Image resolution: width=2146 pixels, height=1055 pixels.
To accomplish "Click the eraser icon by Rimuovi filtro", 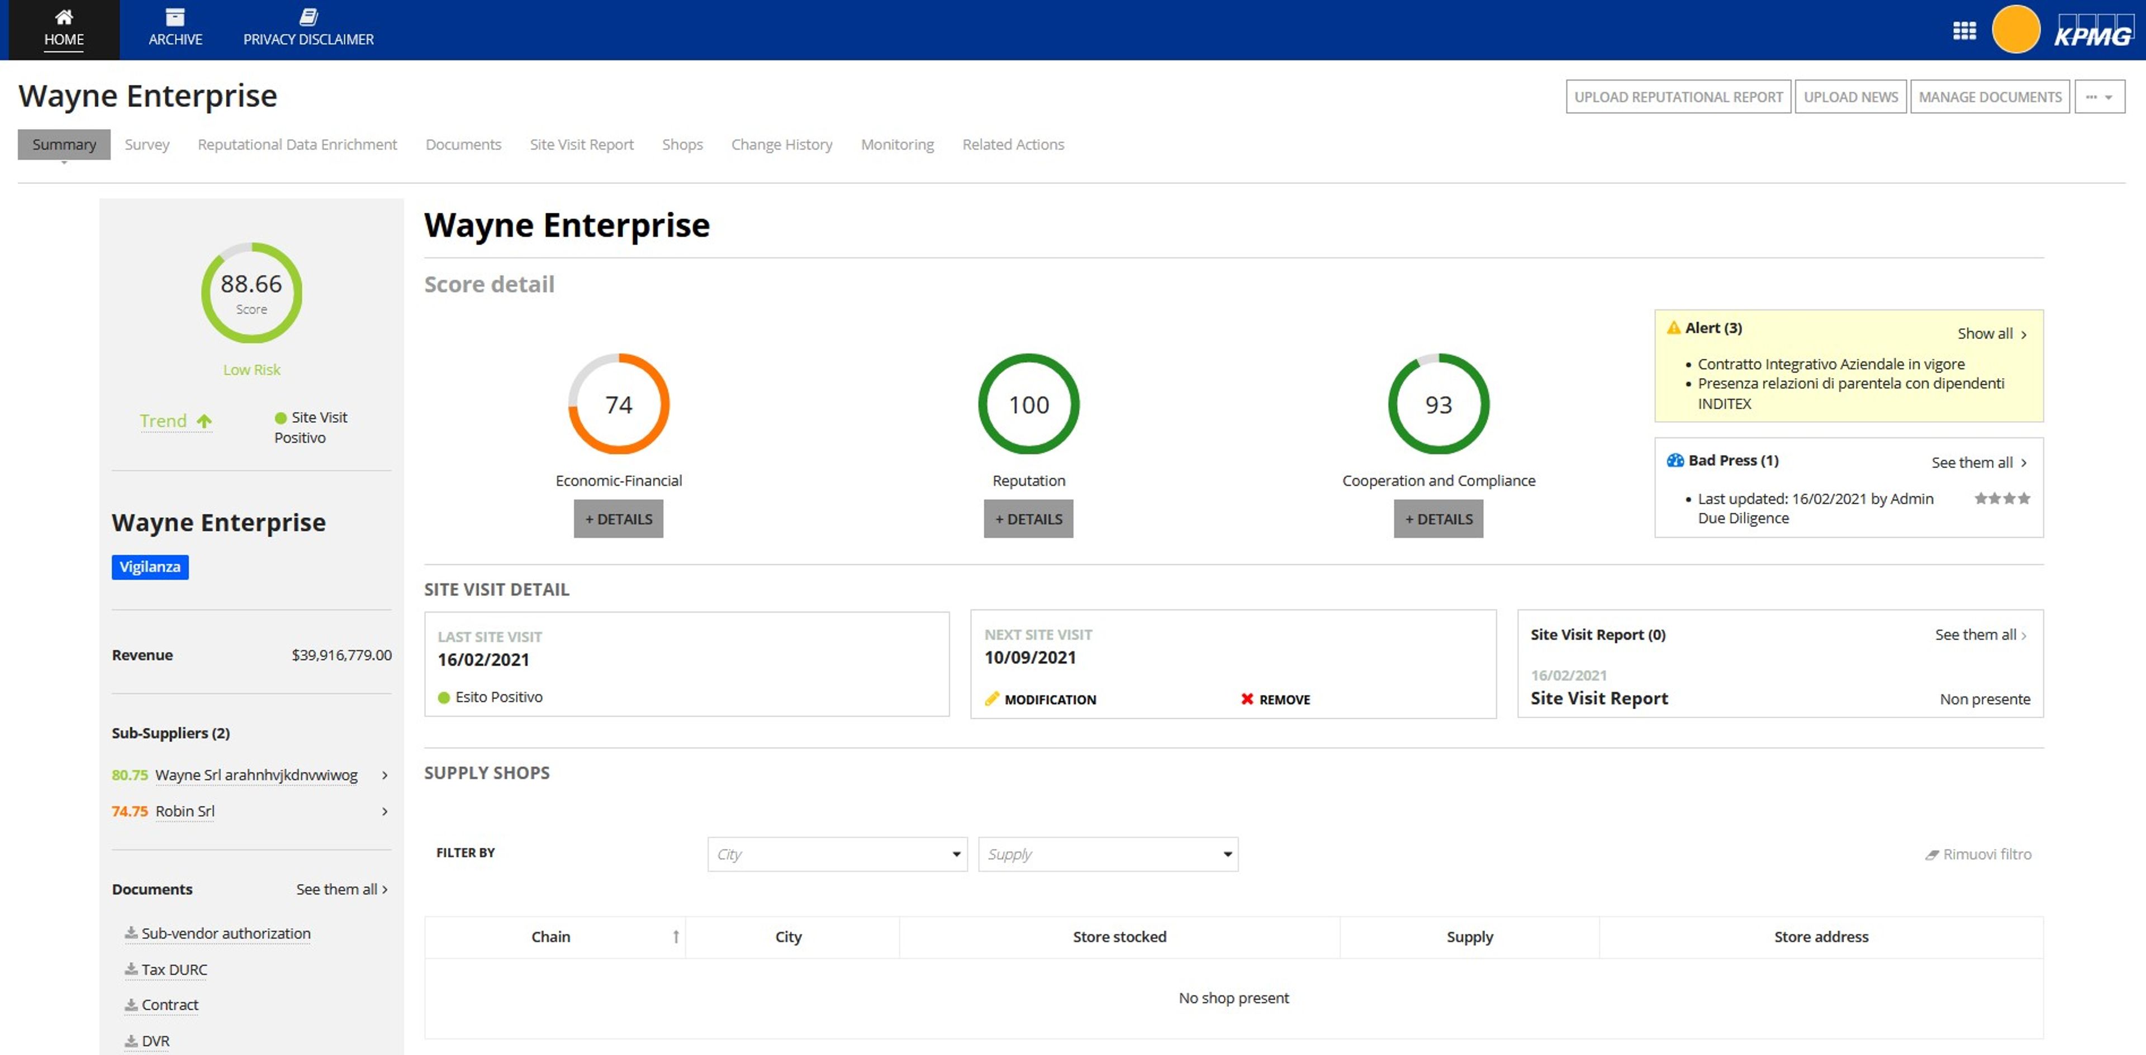I will tap(1931, 854).
